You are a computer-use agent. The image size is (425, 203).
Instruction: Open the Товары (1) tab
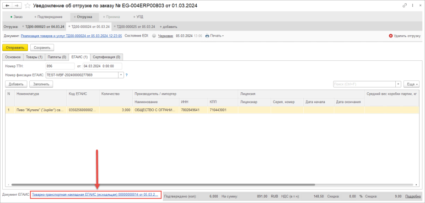coord(34,57)
